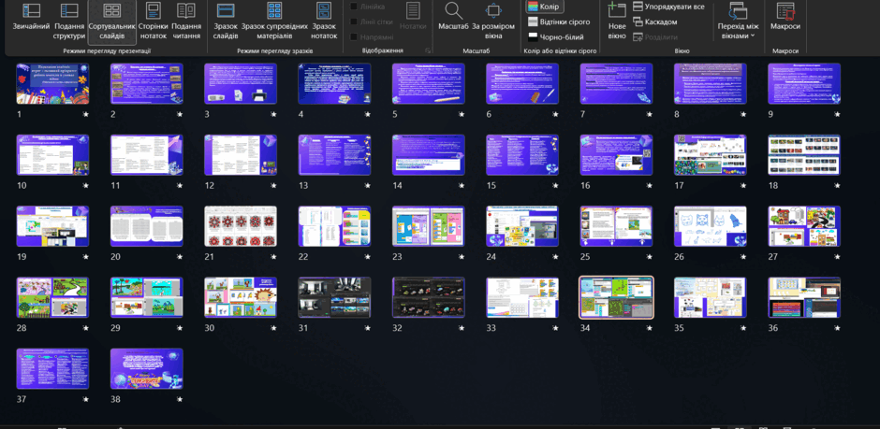This screenshot has height=429, width=880.
Task: Click the star icon under slide 22
Action: (x=368, y=257)
